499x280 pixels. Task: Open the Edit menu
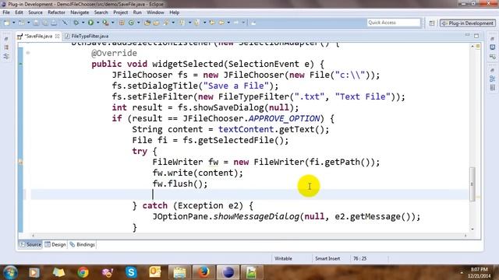pyautogui.click(x=19, y=12)
